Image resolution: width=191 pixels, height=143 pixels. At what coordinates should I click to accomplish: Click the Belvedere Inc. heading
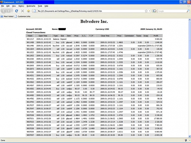[94, 21]
